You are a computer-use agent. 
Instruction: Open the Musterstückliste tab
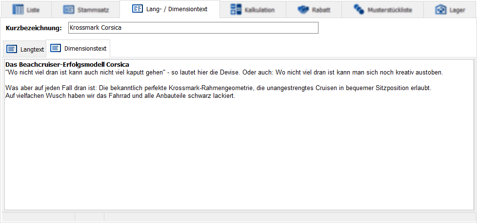click(x=382, y=9)
